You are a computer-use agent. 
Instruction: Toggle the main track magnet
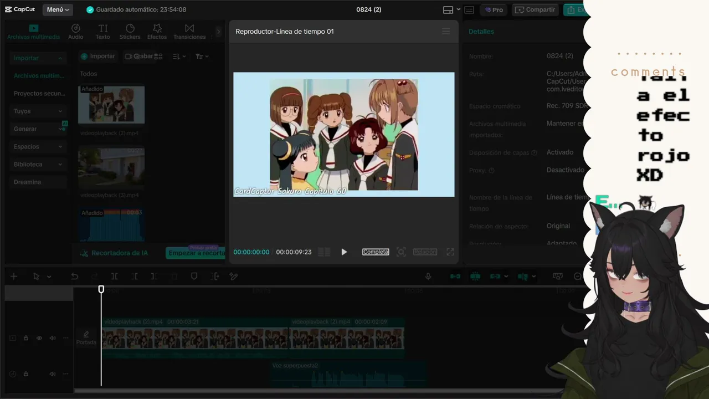click(455, 276)
